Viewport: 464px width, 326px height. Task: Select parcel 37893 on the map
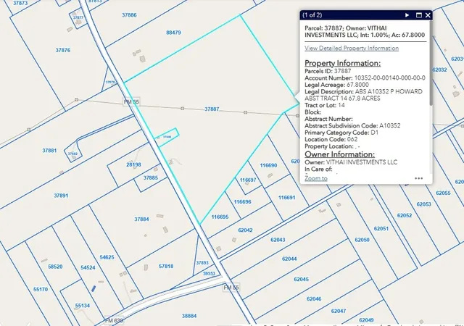[x=202, y=263]
